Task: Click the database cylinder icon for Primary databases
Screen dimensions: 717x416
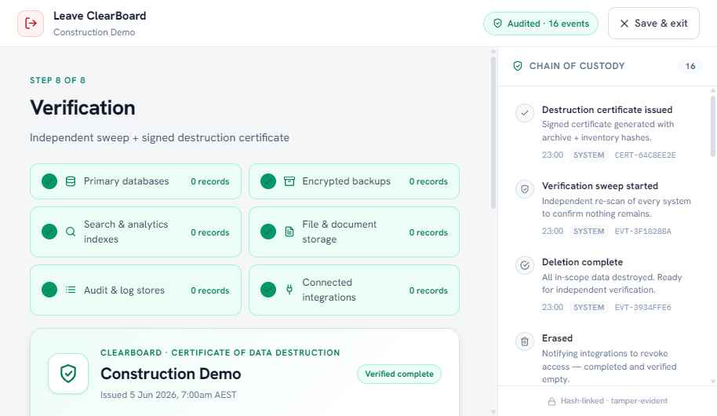Action: coord(71,181)
